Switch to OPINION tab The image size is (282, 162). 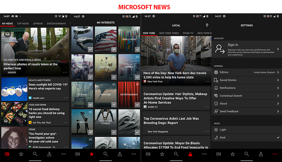tap(38, 24)
